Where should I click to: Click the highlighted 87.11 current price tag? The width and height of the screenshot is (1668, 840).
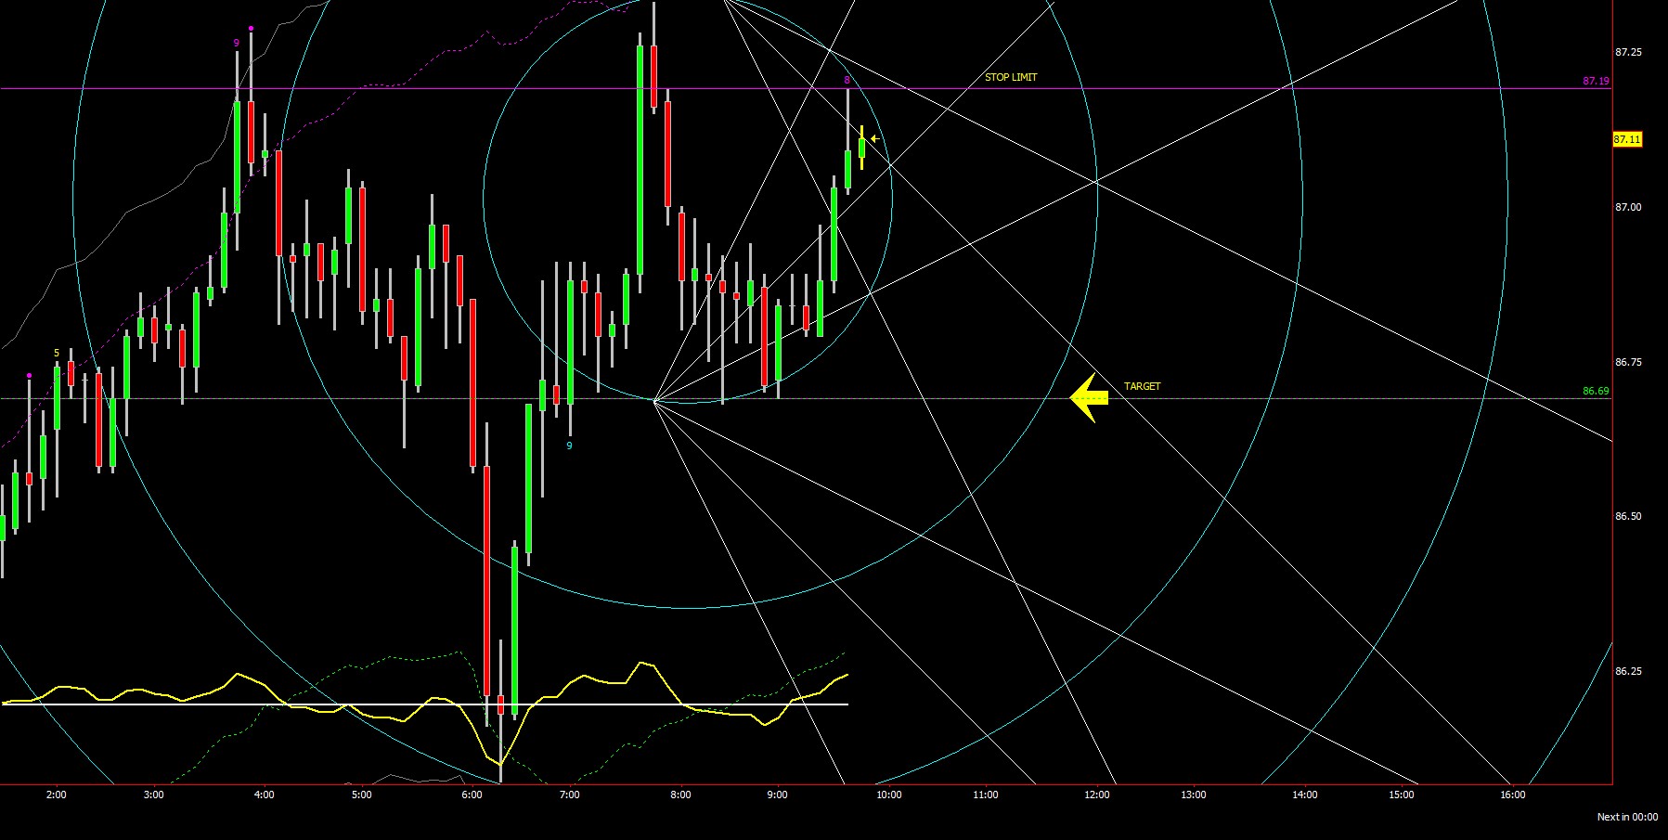click(1627, 139)
